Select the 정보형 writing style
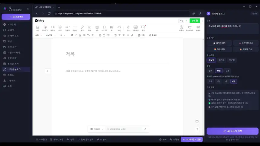Image resolution: width=260 pixels, height=146 pixels. [211, 60]
